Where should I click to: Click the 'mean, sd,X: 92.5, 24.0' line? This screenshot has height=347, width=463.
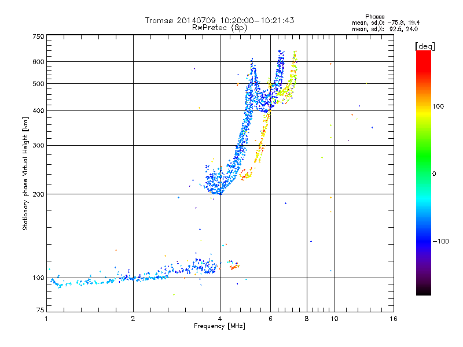[385, 29]
